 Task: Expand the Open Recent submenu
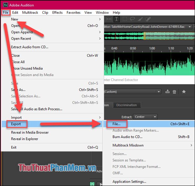[x=53, y=39]
